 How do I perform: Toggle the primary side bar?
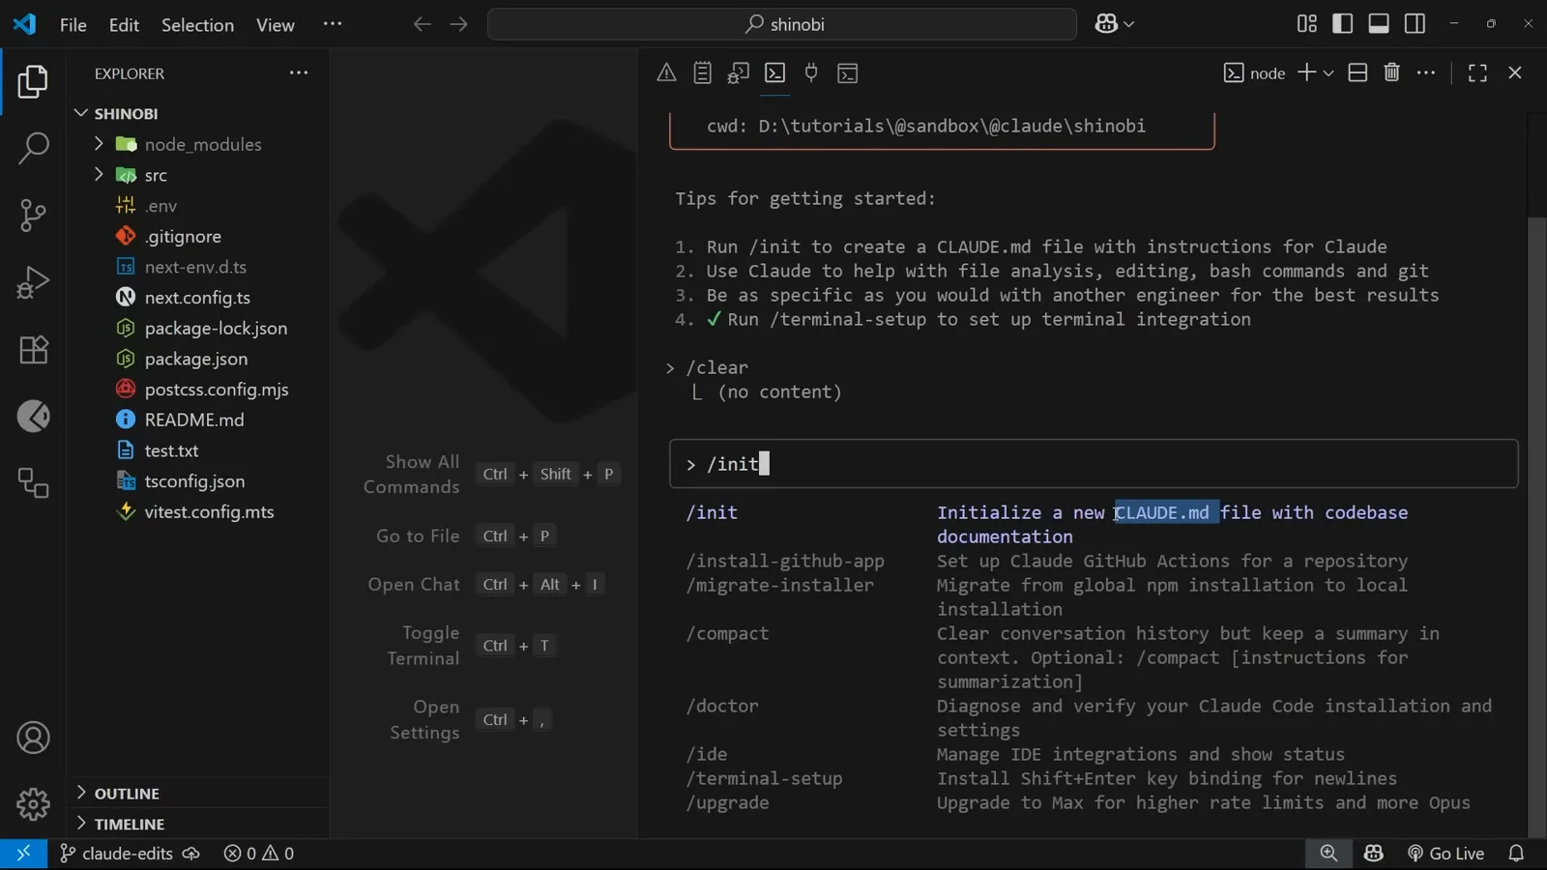pyautogui.click(x=1343, y=23)
